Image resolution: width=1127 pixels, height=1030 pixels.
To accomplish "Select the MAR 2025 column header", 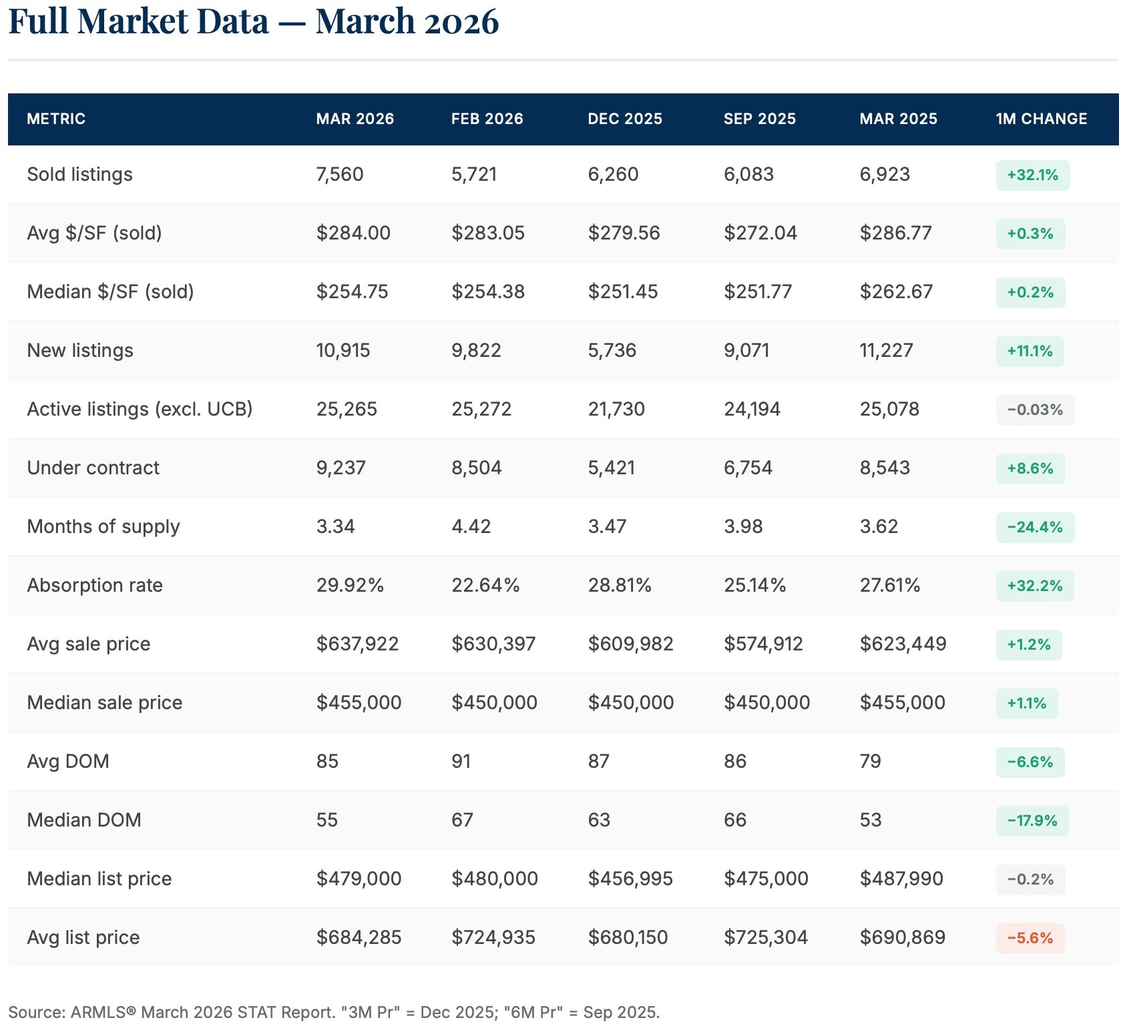I will coord(897,119).
